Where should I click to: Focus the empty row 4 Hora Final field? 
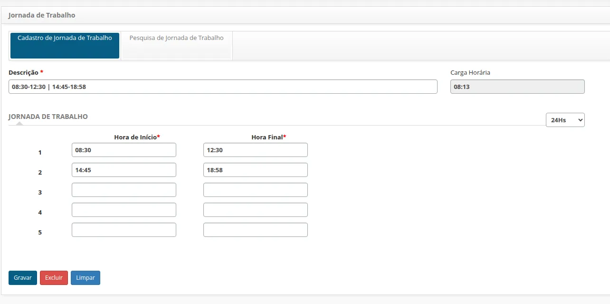tap(256, 210)
